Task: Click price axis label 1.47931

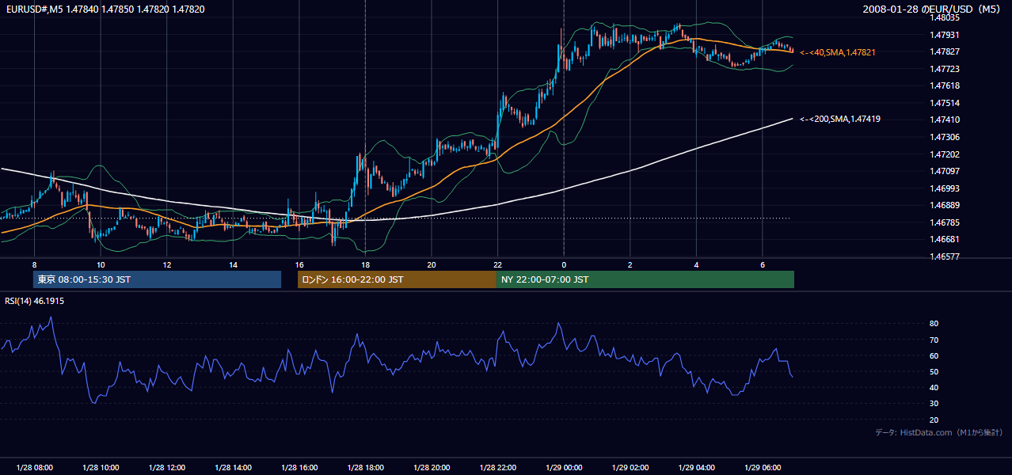Action: click(945, 35)
